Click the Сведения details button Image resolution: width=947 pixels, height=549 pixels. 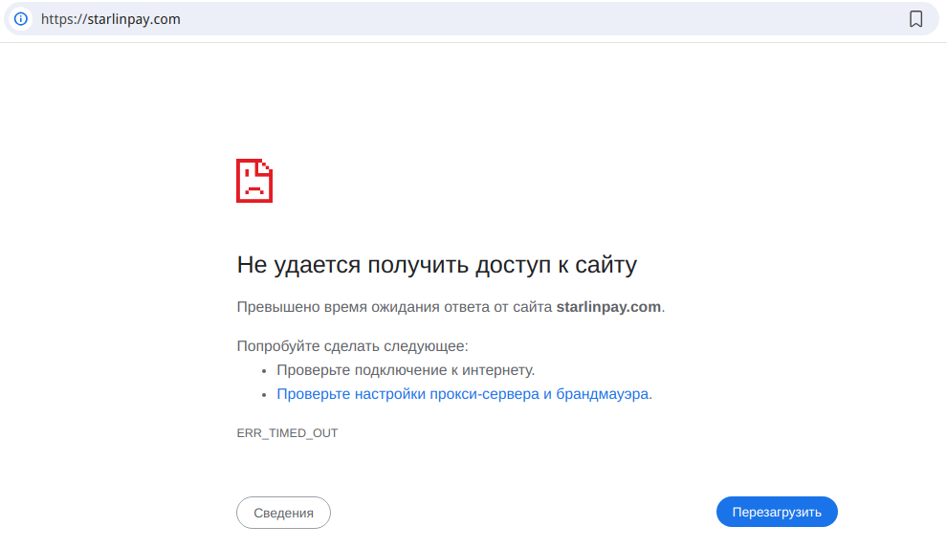point(283,513)
